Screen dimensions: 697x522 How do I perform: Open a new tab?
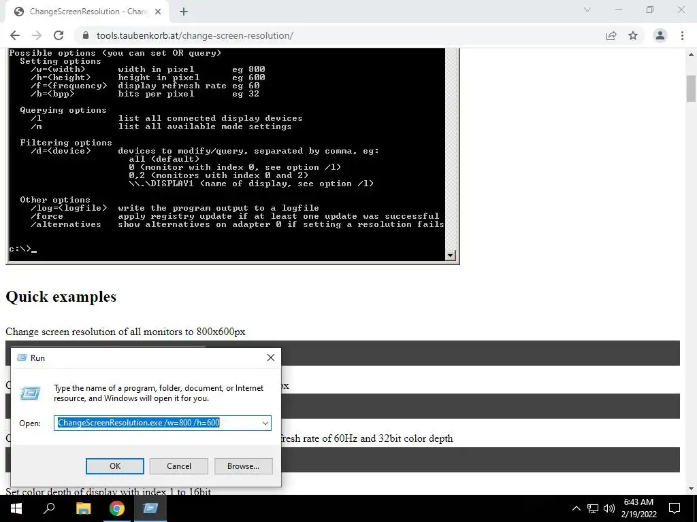point(184,12)
